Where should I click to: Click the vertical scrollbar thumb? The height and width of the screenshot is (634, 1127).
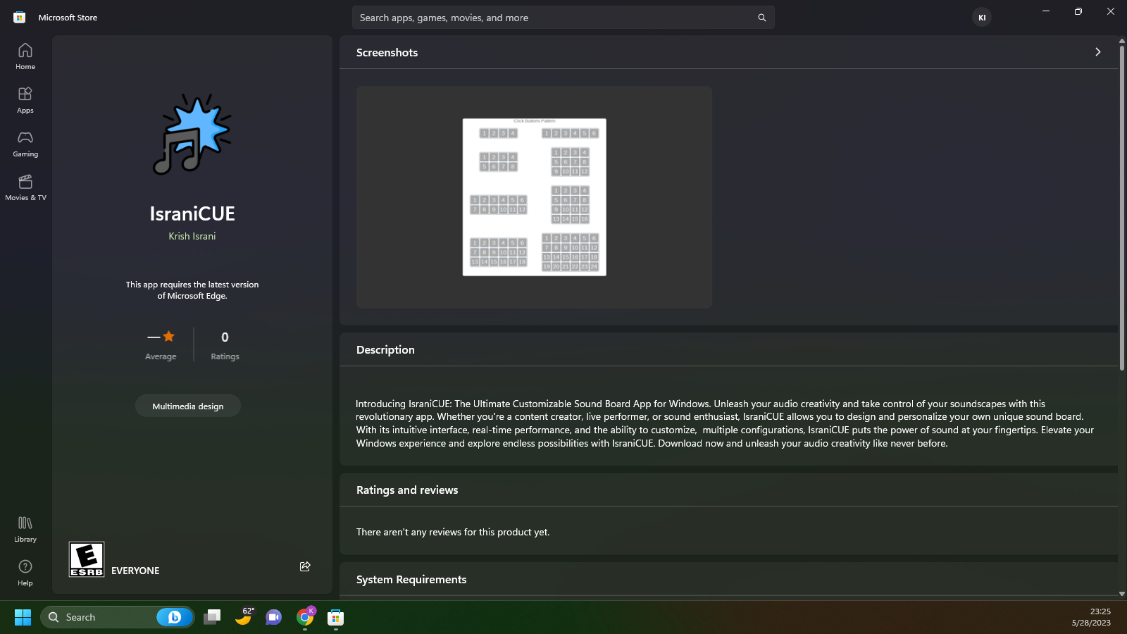coord(1121,207)
